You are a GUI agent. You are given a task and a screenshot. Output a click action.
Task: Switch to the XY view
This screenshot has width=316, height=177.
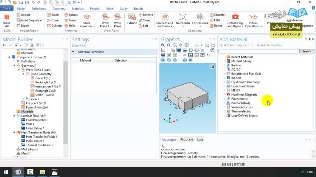(x=207, y=45)
